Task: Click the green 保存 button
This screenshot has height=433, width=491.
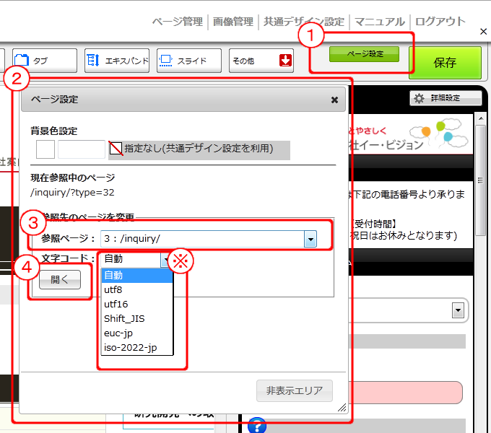Action: coord(445,63)
